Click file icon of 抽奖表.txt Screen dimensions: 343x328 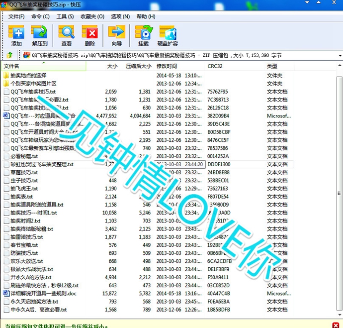7,197
